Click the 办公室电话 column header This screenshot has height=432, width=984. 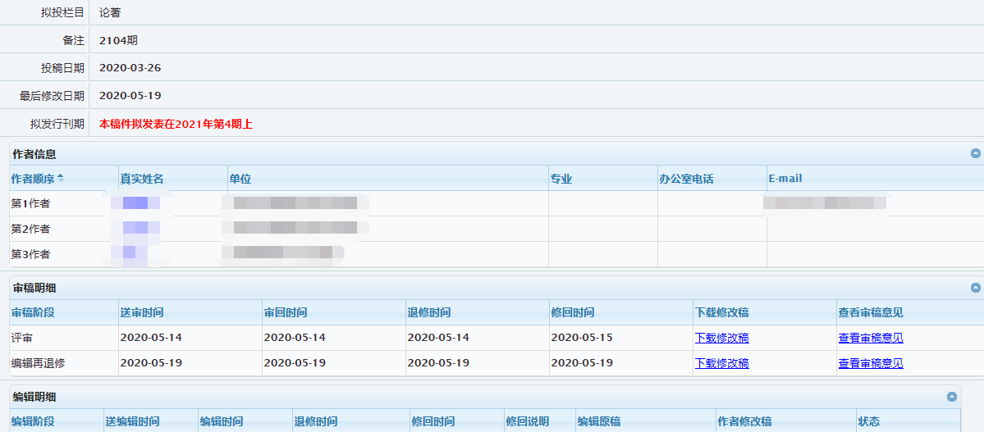point(686,179)
